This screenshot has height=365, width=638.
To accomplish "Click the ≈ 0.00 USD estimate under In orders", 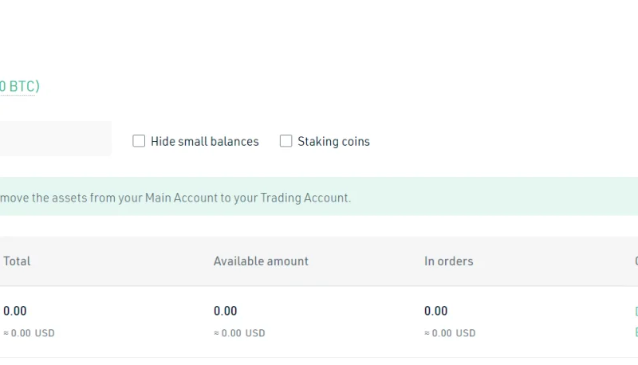I will tap(450, 333).
